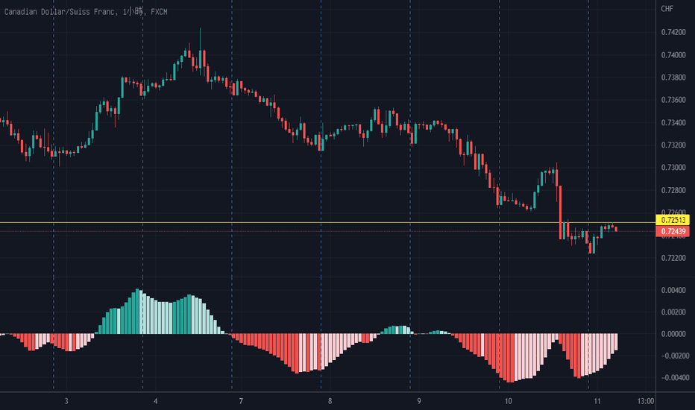The height and width of the screenshot is (410, 695).
Task: Click the 0.00200 indicator axis label
Action: [x=673, y=312]
